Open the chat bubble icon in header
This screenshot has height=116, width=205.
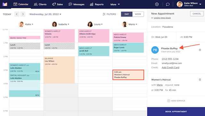pos(168,4)
